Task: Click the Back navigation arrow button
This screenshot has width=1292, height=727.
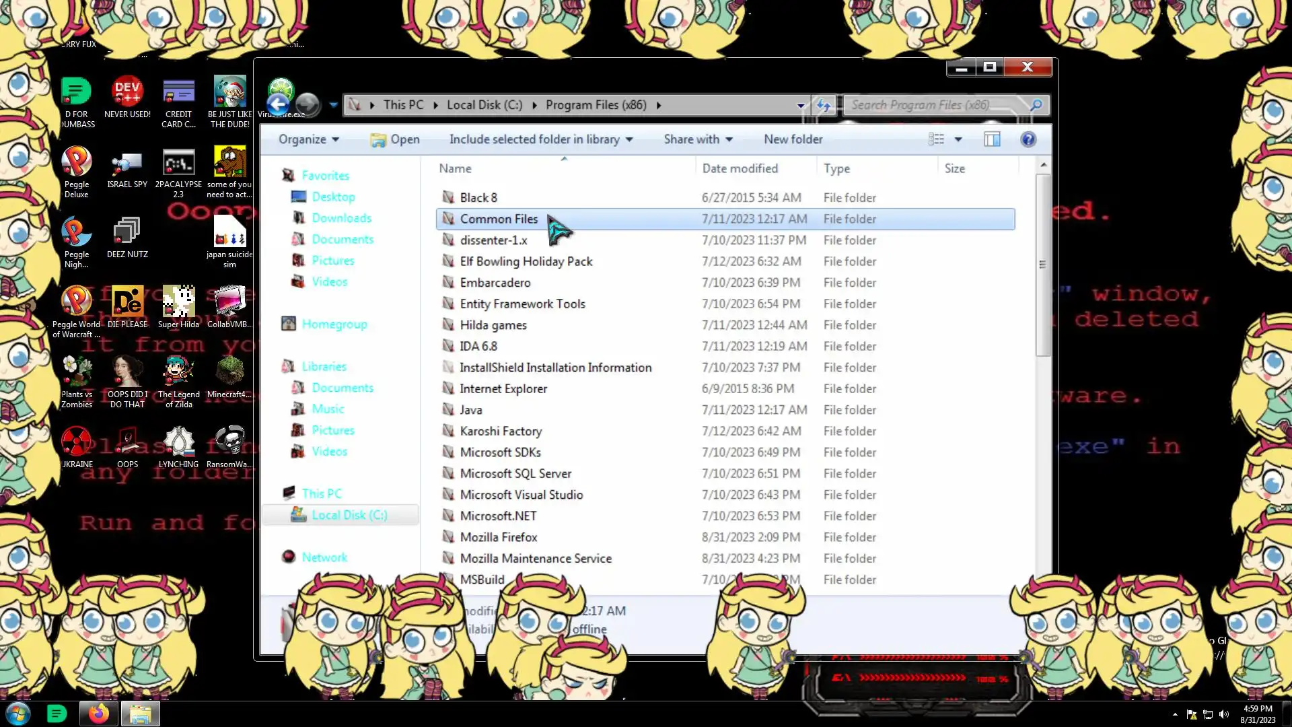Action: coord(278,104)
